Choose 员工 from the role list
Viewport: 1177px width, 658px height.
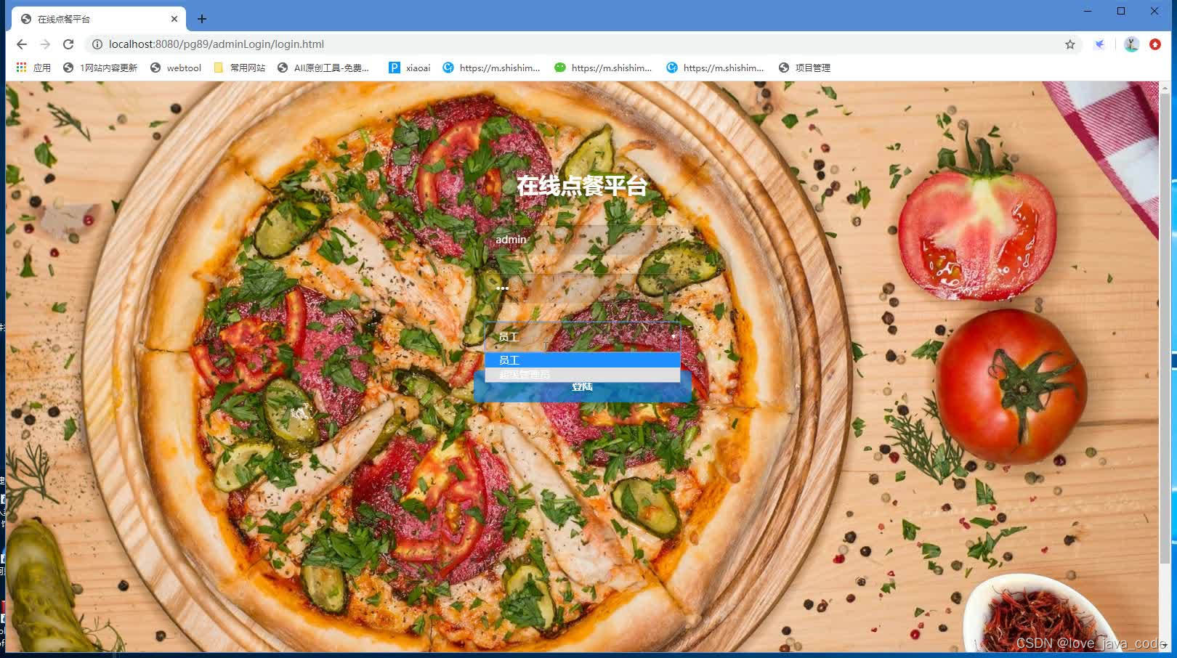click(582, 360)
